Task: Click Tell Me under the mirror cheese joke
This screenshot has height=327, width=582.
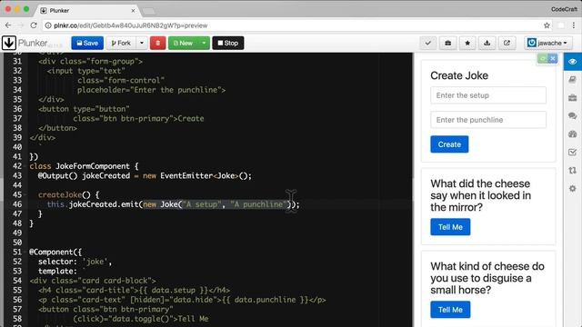Action: [450, 227]
